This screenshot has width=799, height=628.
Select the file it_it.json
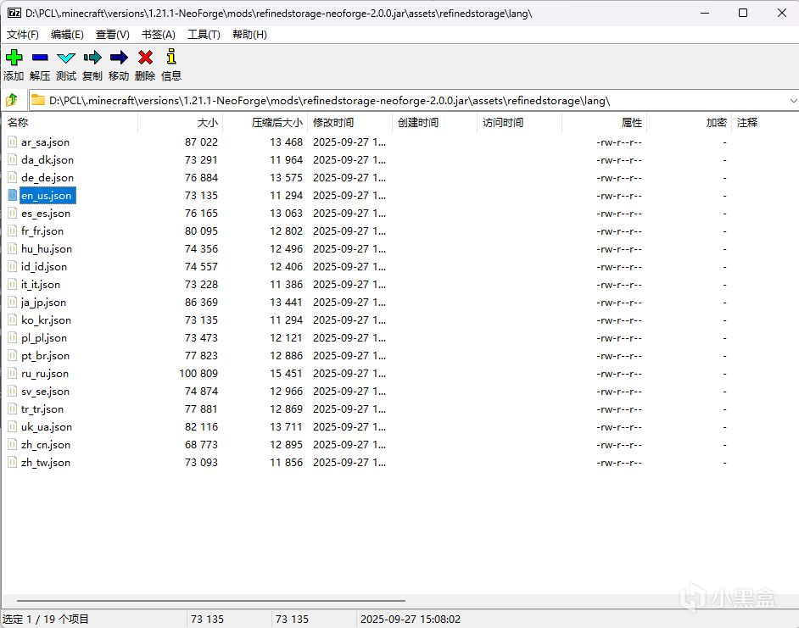click(40, 285)
